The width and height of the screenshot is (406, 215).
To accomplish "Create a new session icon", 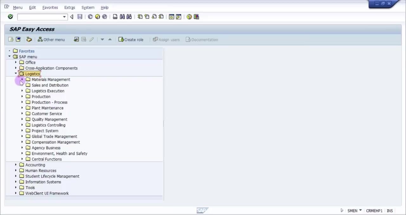I will (172, 17).
